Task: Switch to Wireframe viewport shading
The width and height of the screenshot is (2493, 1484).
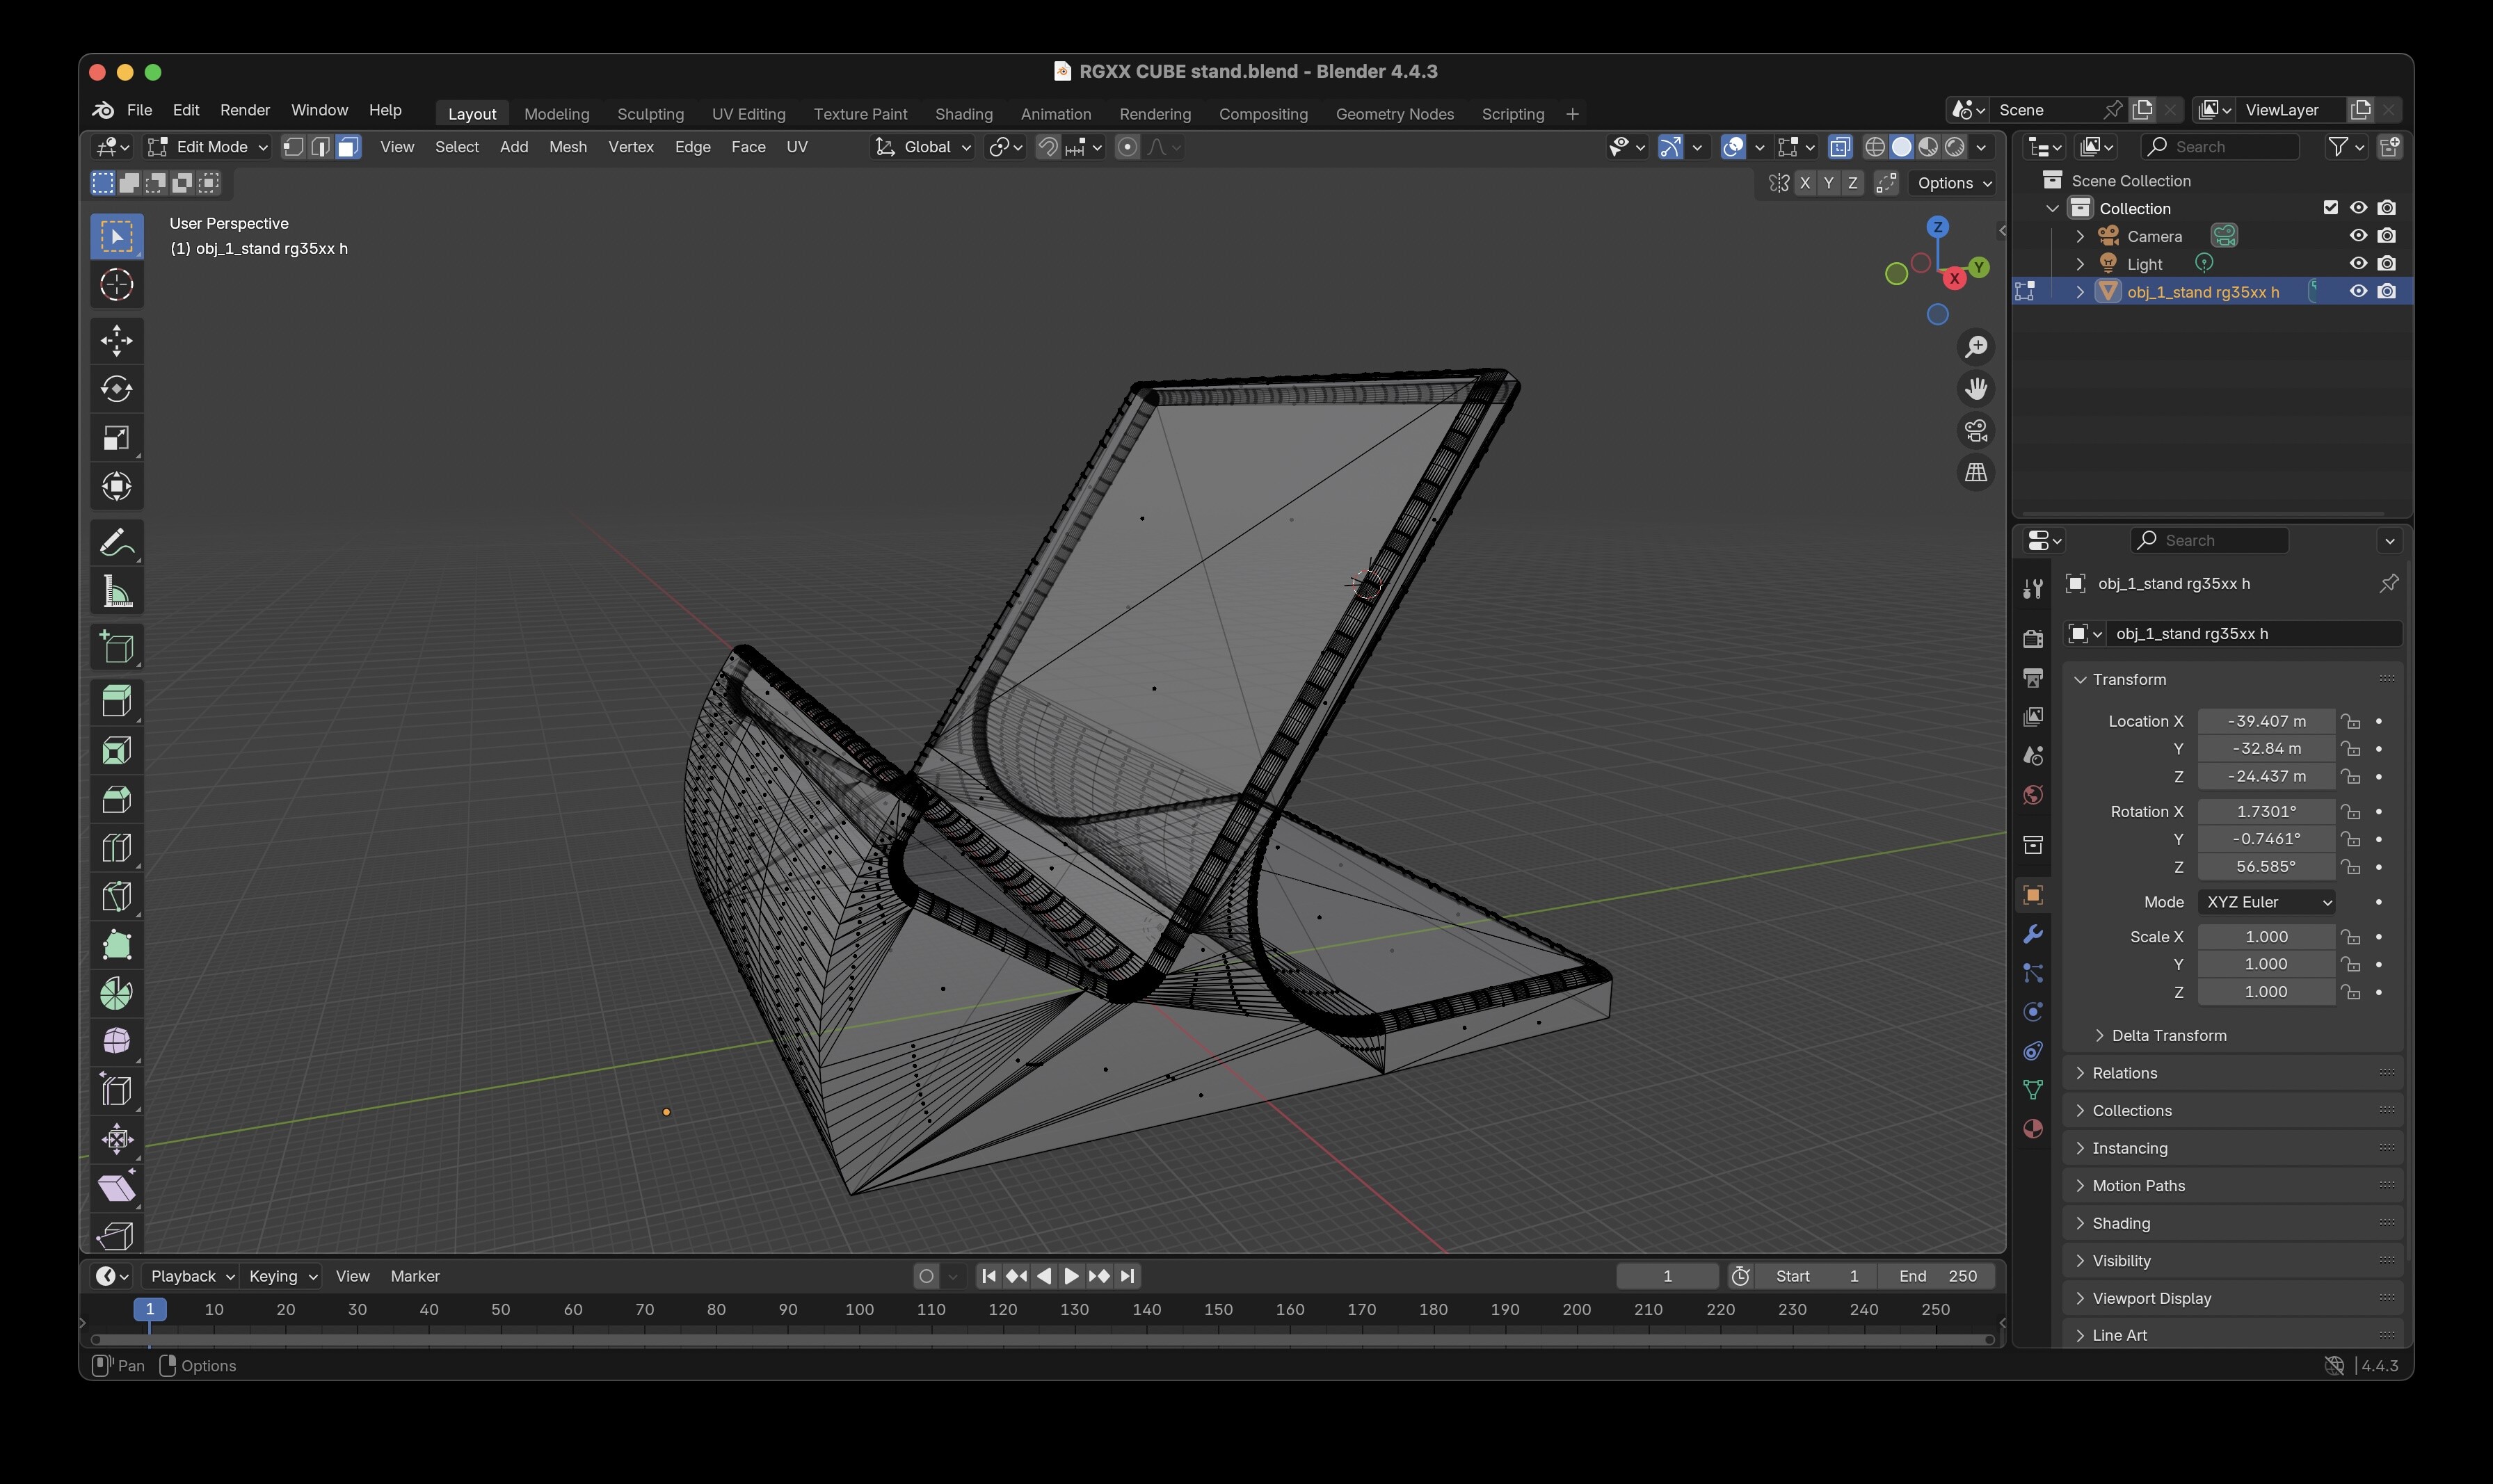Action: [1875, 147]
